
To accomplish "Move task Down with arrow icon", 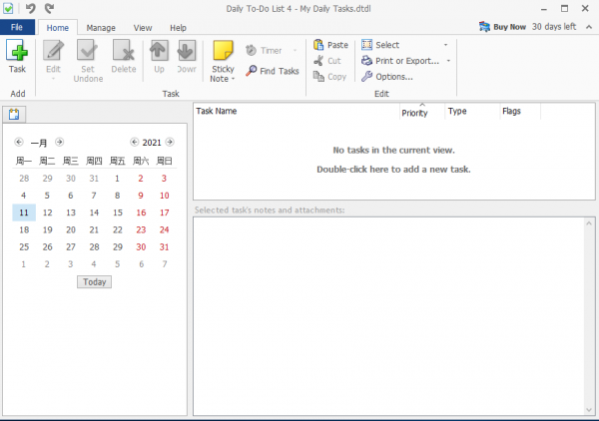I will click(187, 51).
